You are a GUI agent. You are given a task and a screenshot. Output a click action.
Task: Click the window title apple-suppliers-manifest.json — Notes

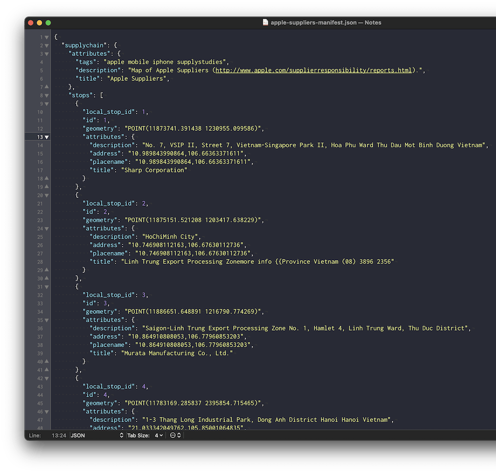click(x=326, y=22)
